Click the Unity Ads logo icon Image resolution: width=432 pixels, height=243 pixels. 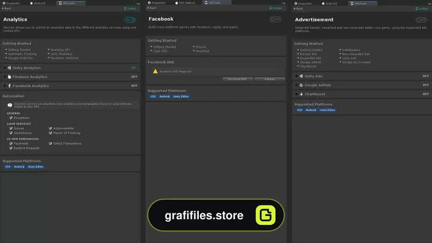coord(301,76)
